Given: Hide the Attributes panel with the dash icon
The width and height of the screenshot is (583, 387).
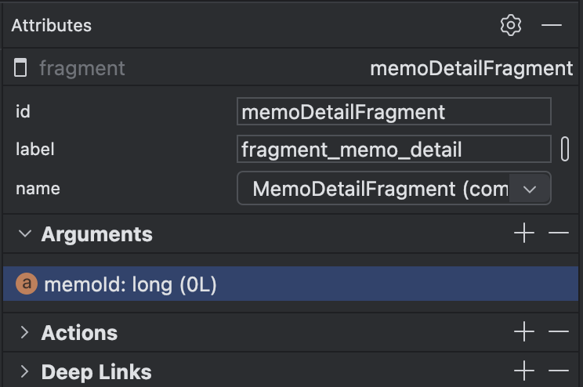Looking at the screenshot, I should pyautogui.click(x=552, y=25).
